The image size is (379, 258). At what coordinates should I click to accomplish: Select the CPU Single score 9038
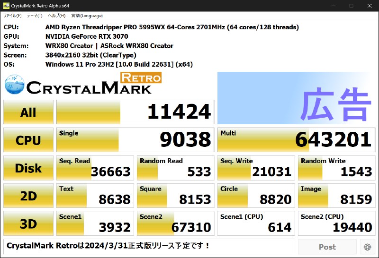click(135, 140)
